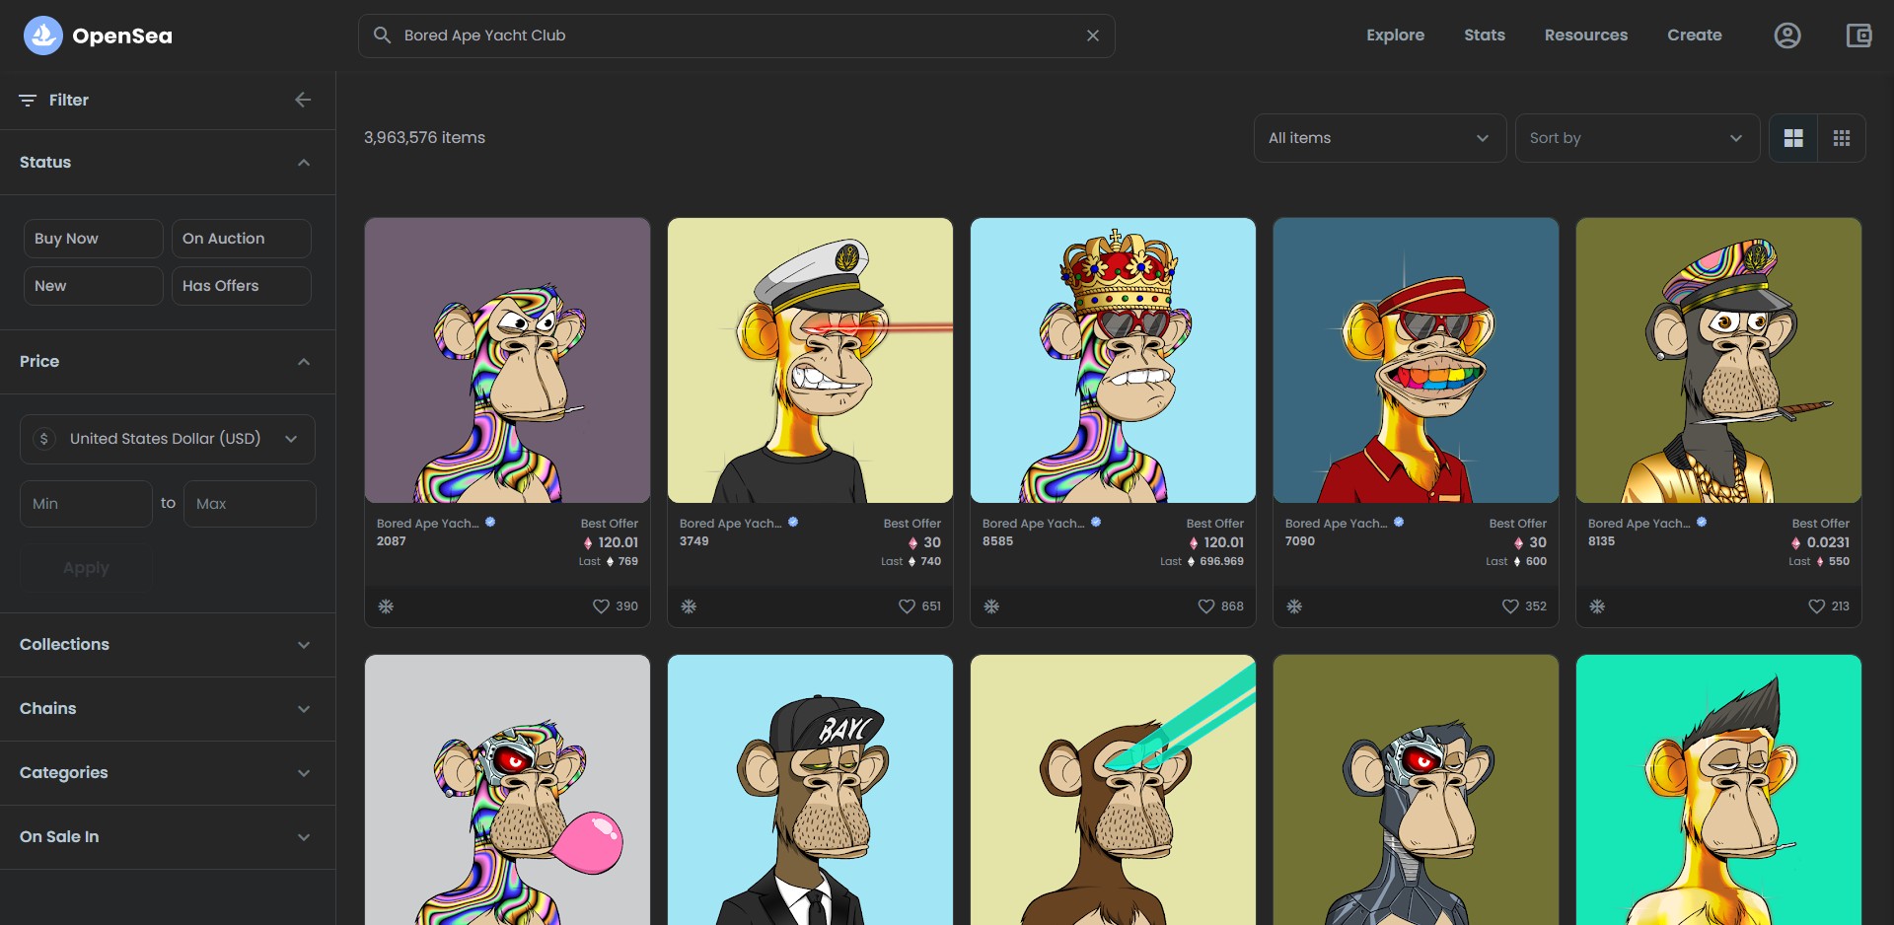Viewport: 1894px width, 925px height.
Task: Open the Sort by dropdown
Action: click(1638, 138)
